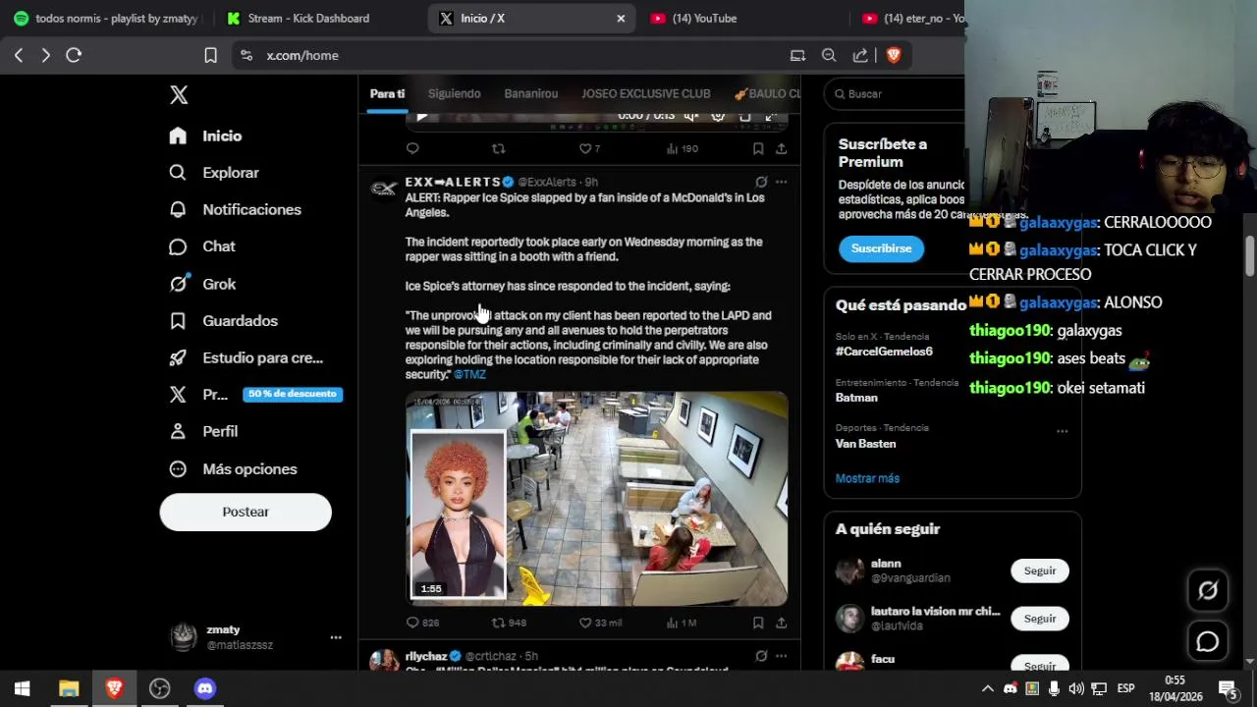Open the floating Grok button

(x=1208, y=590)
